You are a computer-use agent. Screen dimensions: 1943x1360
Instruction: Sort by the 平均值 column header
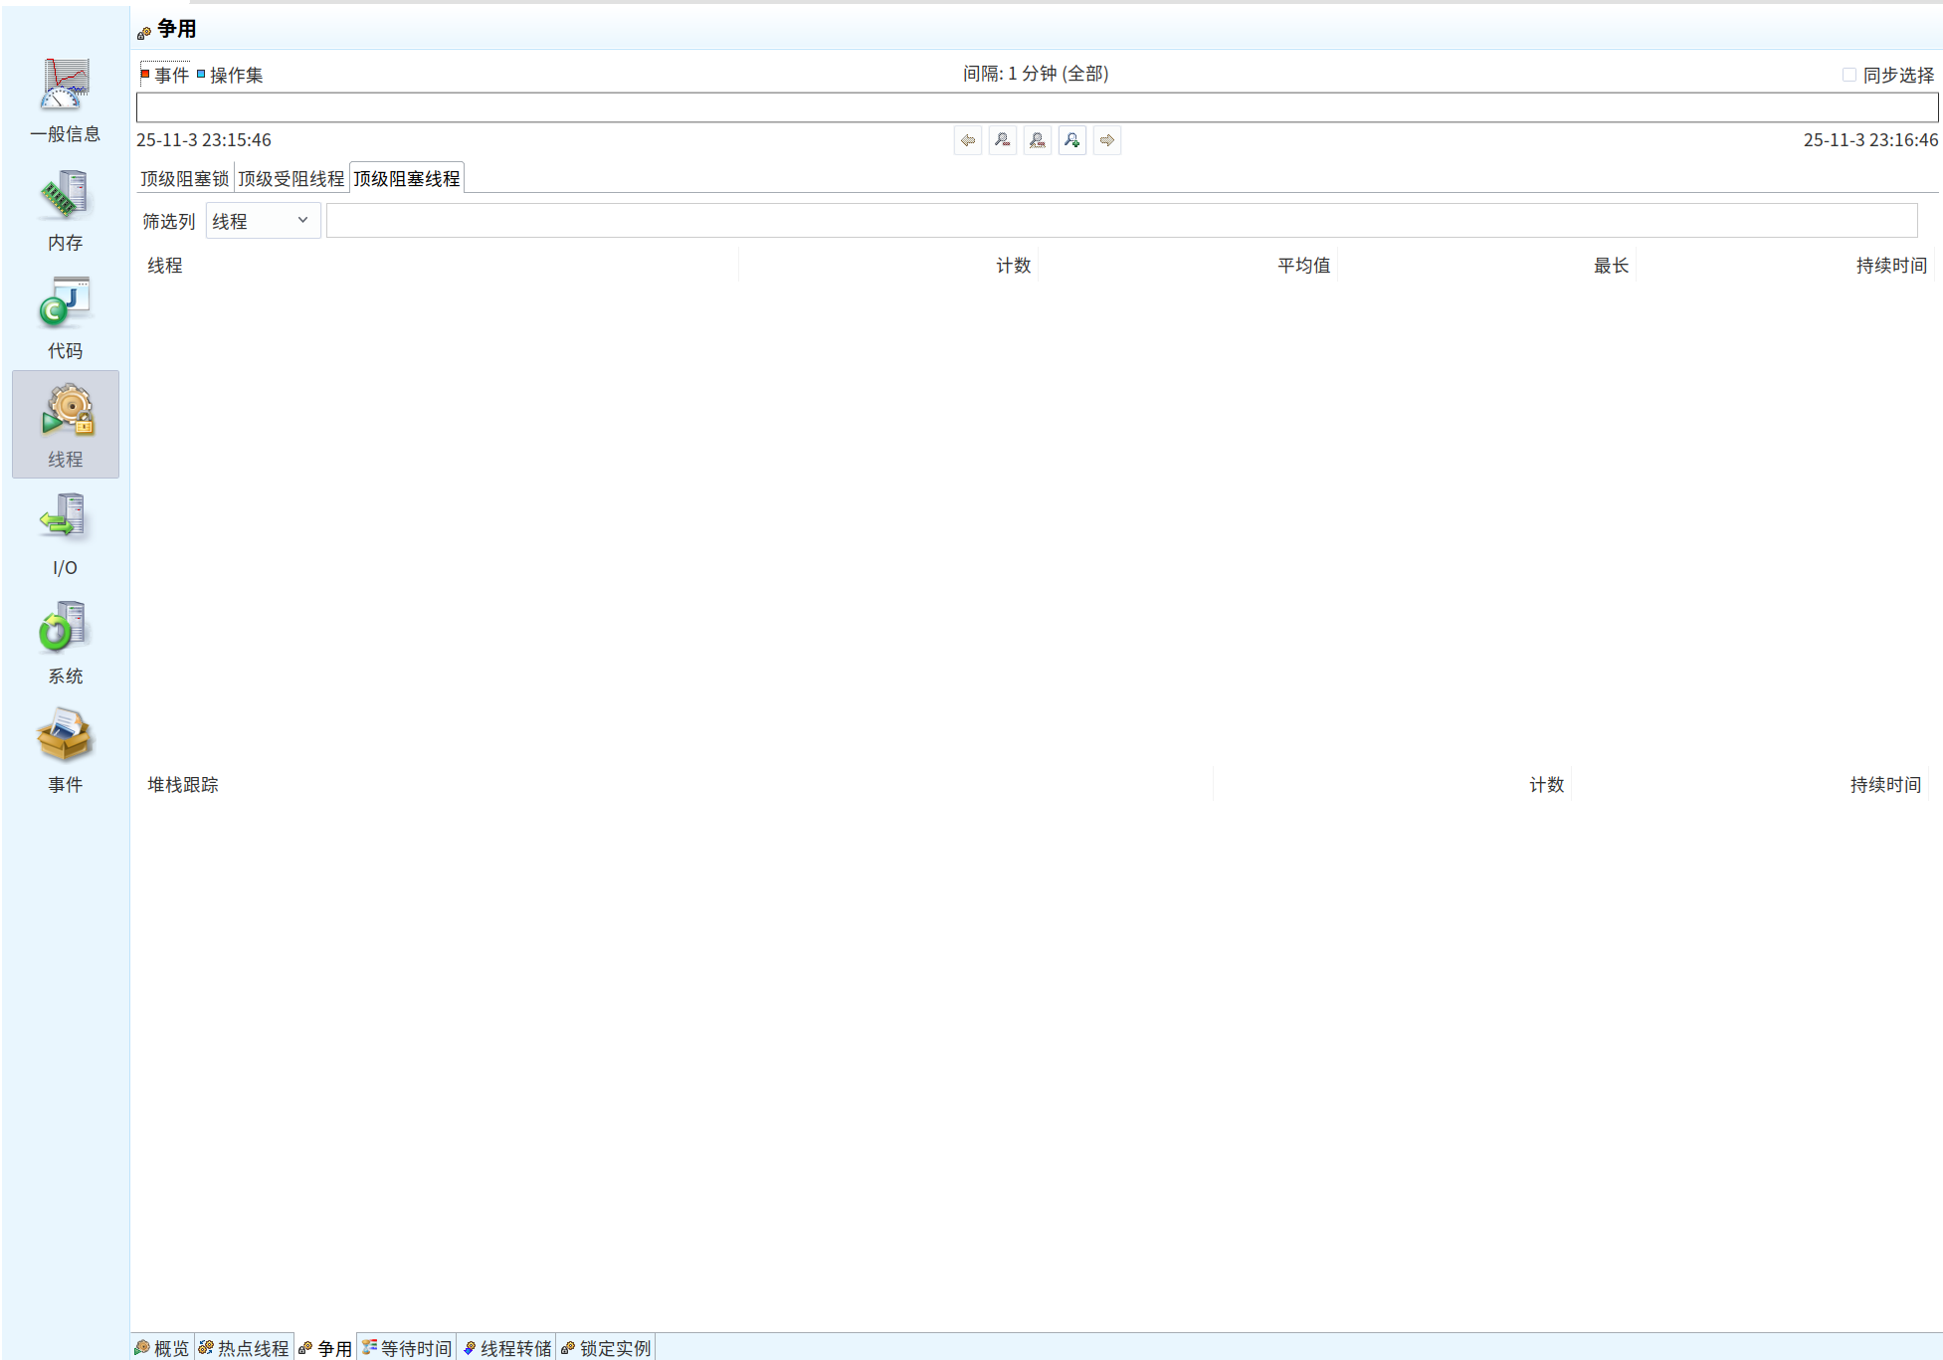1303,266
